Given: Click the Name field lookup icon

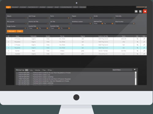Looking at the screenshot, I should [69, 18].
